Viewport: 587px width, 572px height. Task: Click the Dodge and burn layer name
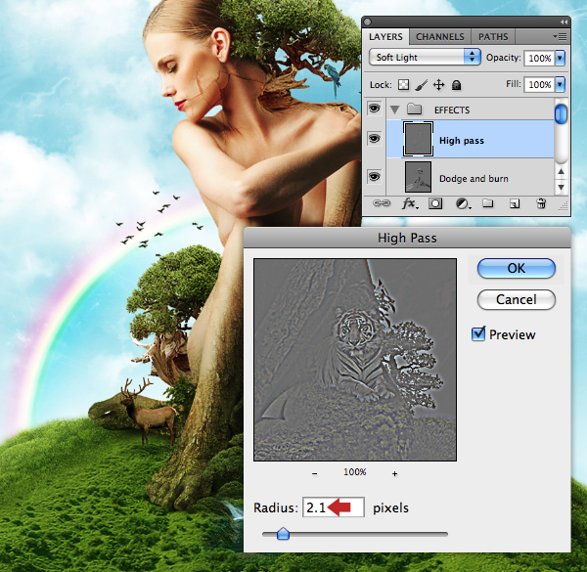pos(474,179)
